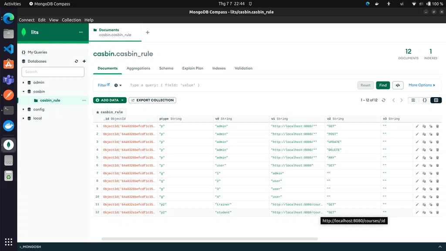Open Microsoft Teams from dock
Viewport: 446px width, 251px height.
[x=9, y=80]
